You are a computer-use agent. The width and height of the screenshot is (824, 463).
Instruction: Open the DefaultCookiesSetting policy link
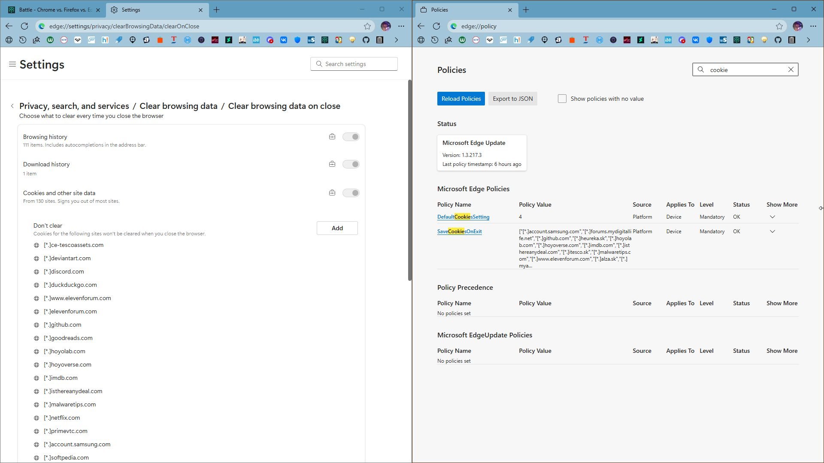click(x=463, y=217)
